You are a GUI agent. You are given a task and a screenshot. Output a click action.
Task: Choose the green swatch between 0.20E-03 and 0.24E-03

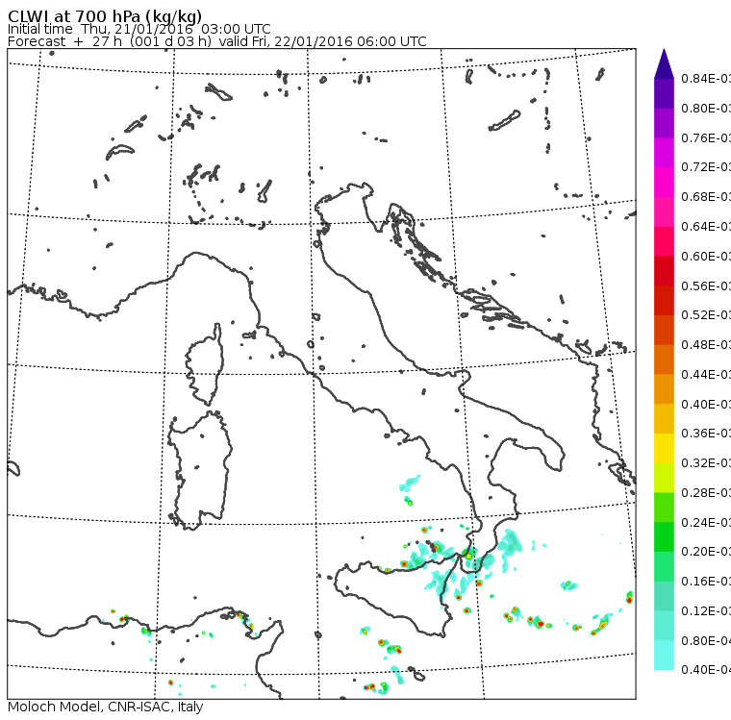click(x=664, y=536)
